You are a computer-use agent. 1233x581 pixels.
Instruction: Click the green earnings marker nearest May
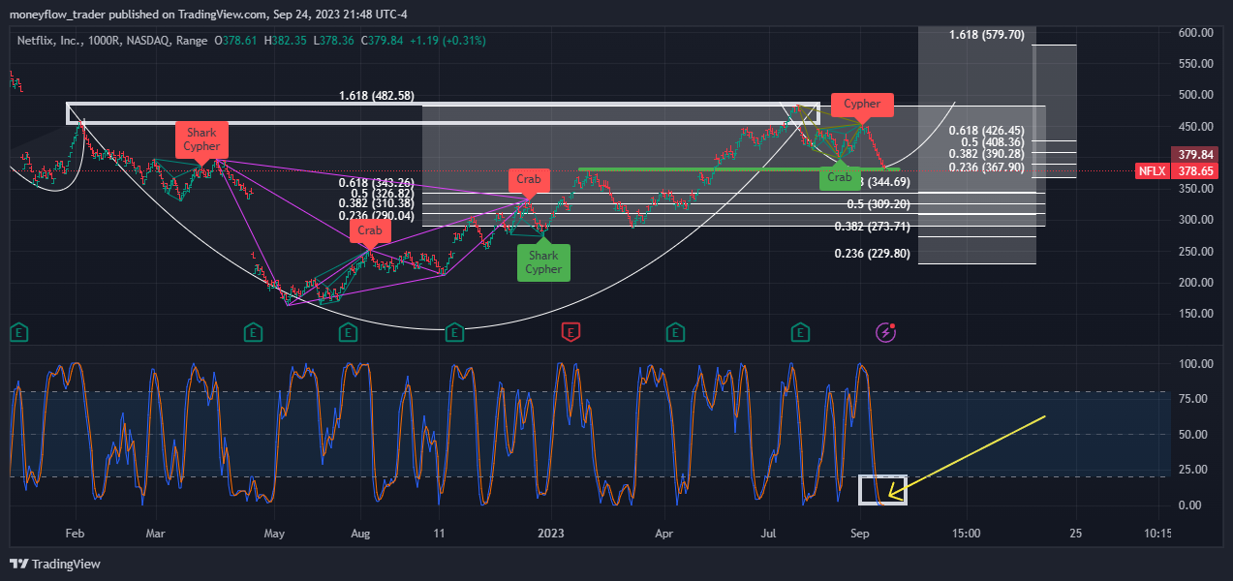(253, 332)
